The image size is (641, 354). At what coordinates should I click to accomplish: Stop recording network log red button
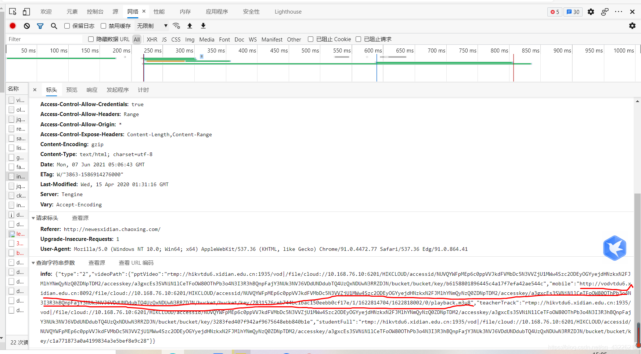[x=13, y=26]
